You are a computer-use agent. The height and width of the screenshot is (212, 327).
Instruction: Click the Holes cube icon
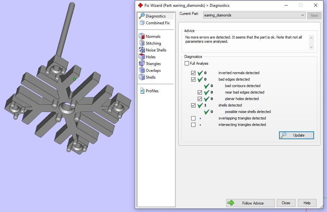pos(142,57)
